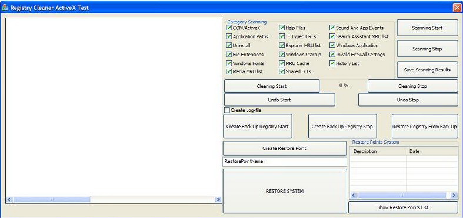This screenshot has height=218, width=463.
Task: Click Undo Start button
Action: coord(279,100)
